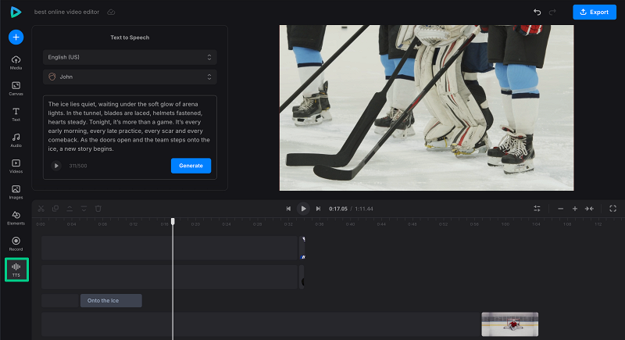Toggle fullscreen preview icon
Screen dimensions: 625x340
613,209
